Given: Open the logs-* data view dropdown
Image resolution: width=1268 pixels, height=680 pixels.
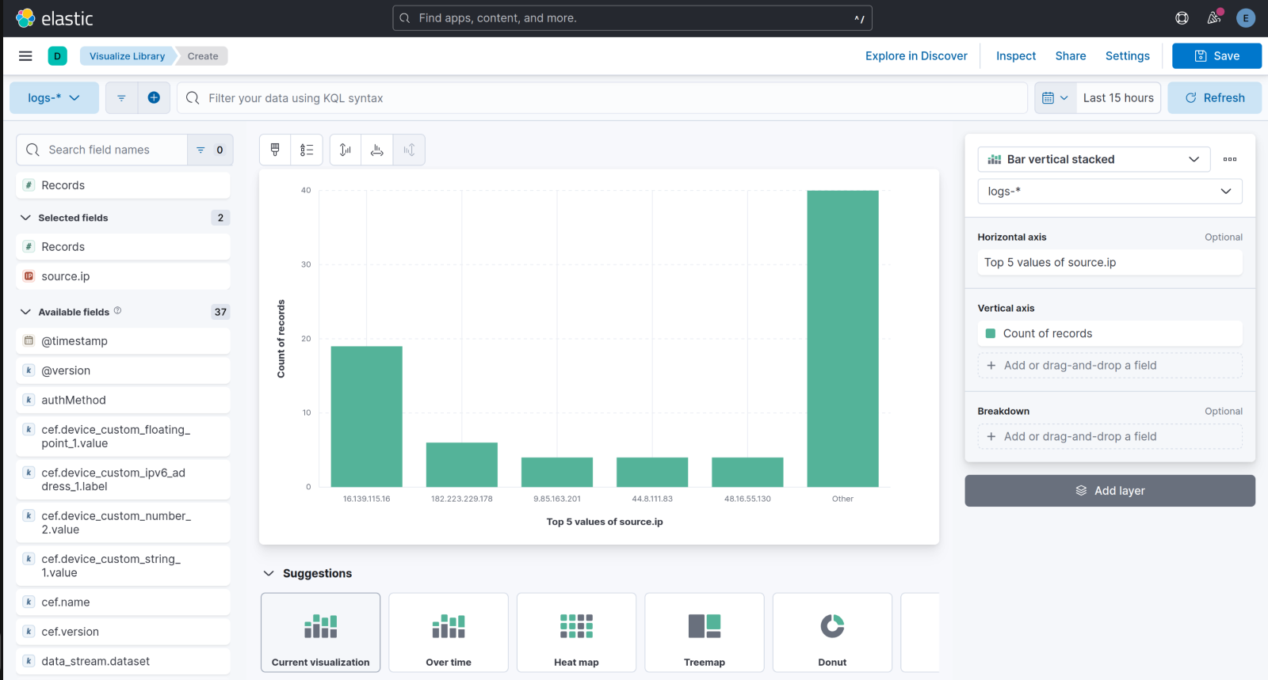Looking at the screenshot, I should click(54, 98).
